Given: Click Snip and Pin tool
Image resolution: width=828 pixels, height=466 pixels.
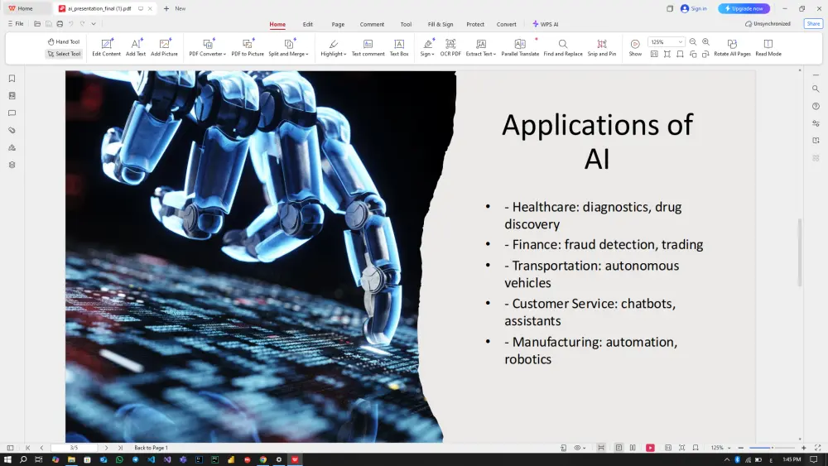Looking at the screenshot, I should [601, 47].
